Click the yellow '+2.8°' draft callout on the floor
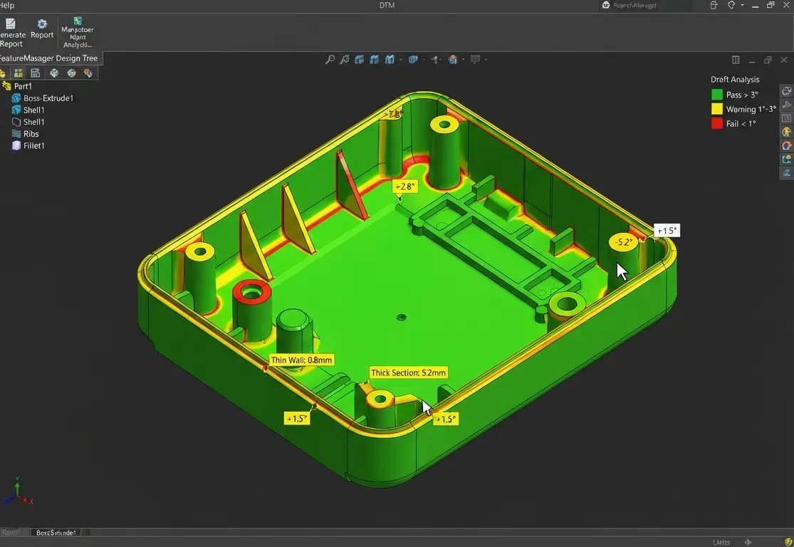Screen dimensions: 794x547 404,187
